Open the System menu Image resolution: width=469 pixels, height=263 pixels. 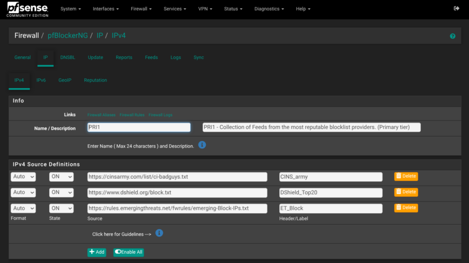pos(71,9)
